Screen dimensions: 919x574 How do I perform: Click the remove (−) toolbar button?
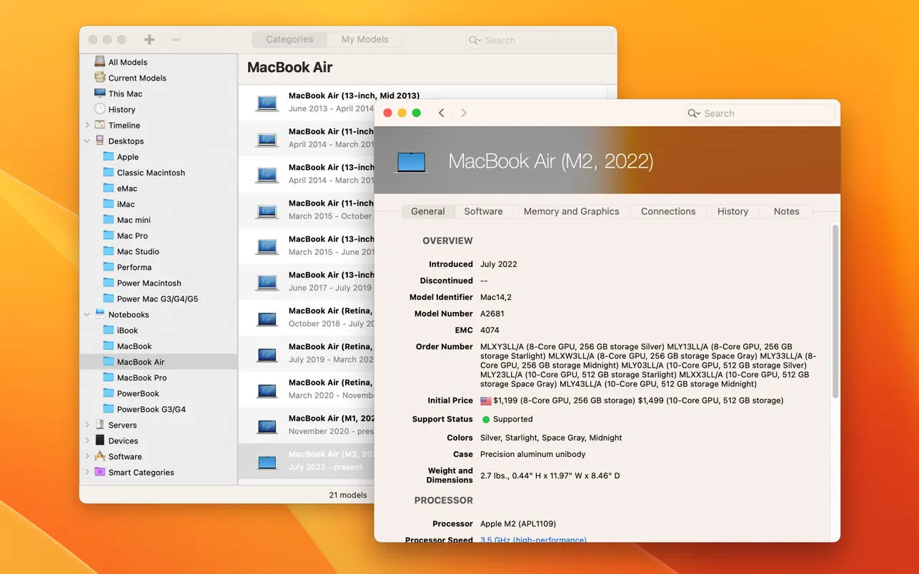click(176, 40)
